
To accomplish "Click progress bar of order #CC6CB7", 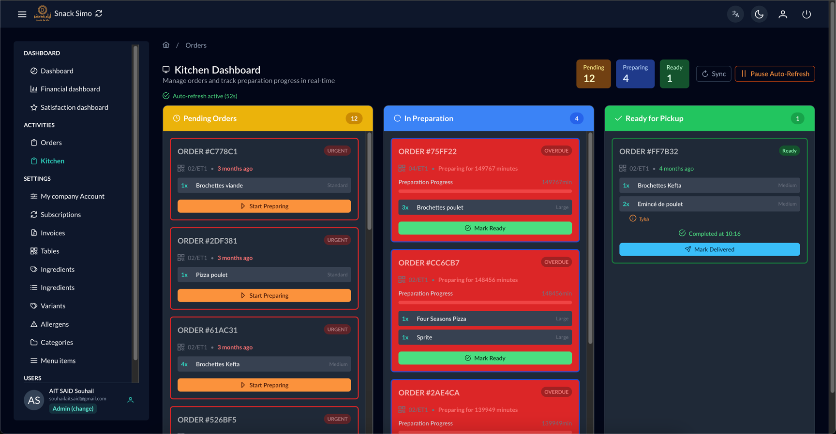I will (x=485, y=303).
